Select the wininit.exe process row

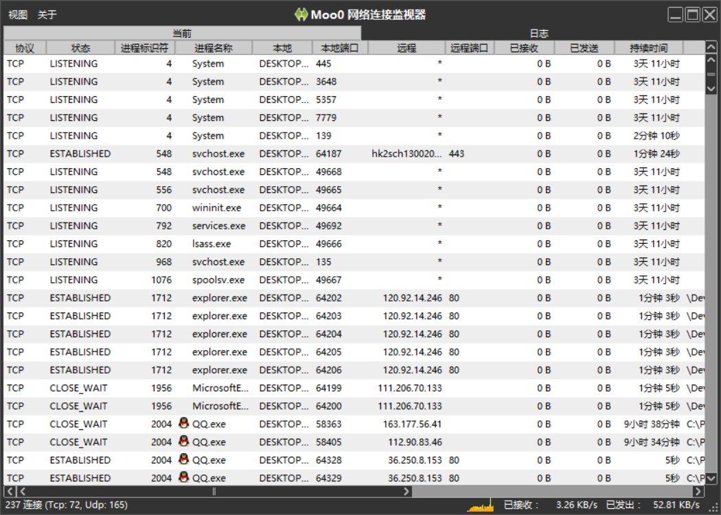pyautogui.click(x=354, y=208)
